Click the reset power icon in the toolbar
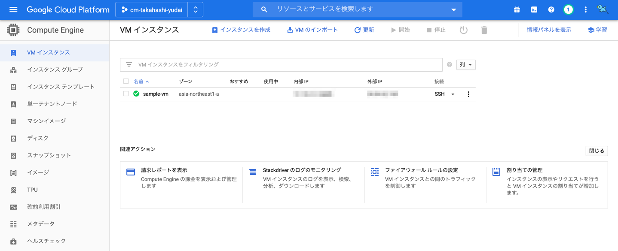This screenshot has height=251, width=618. [463, 30]
